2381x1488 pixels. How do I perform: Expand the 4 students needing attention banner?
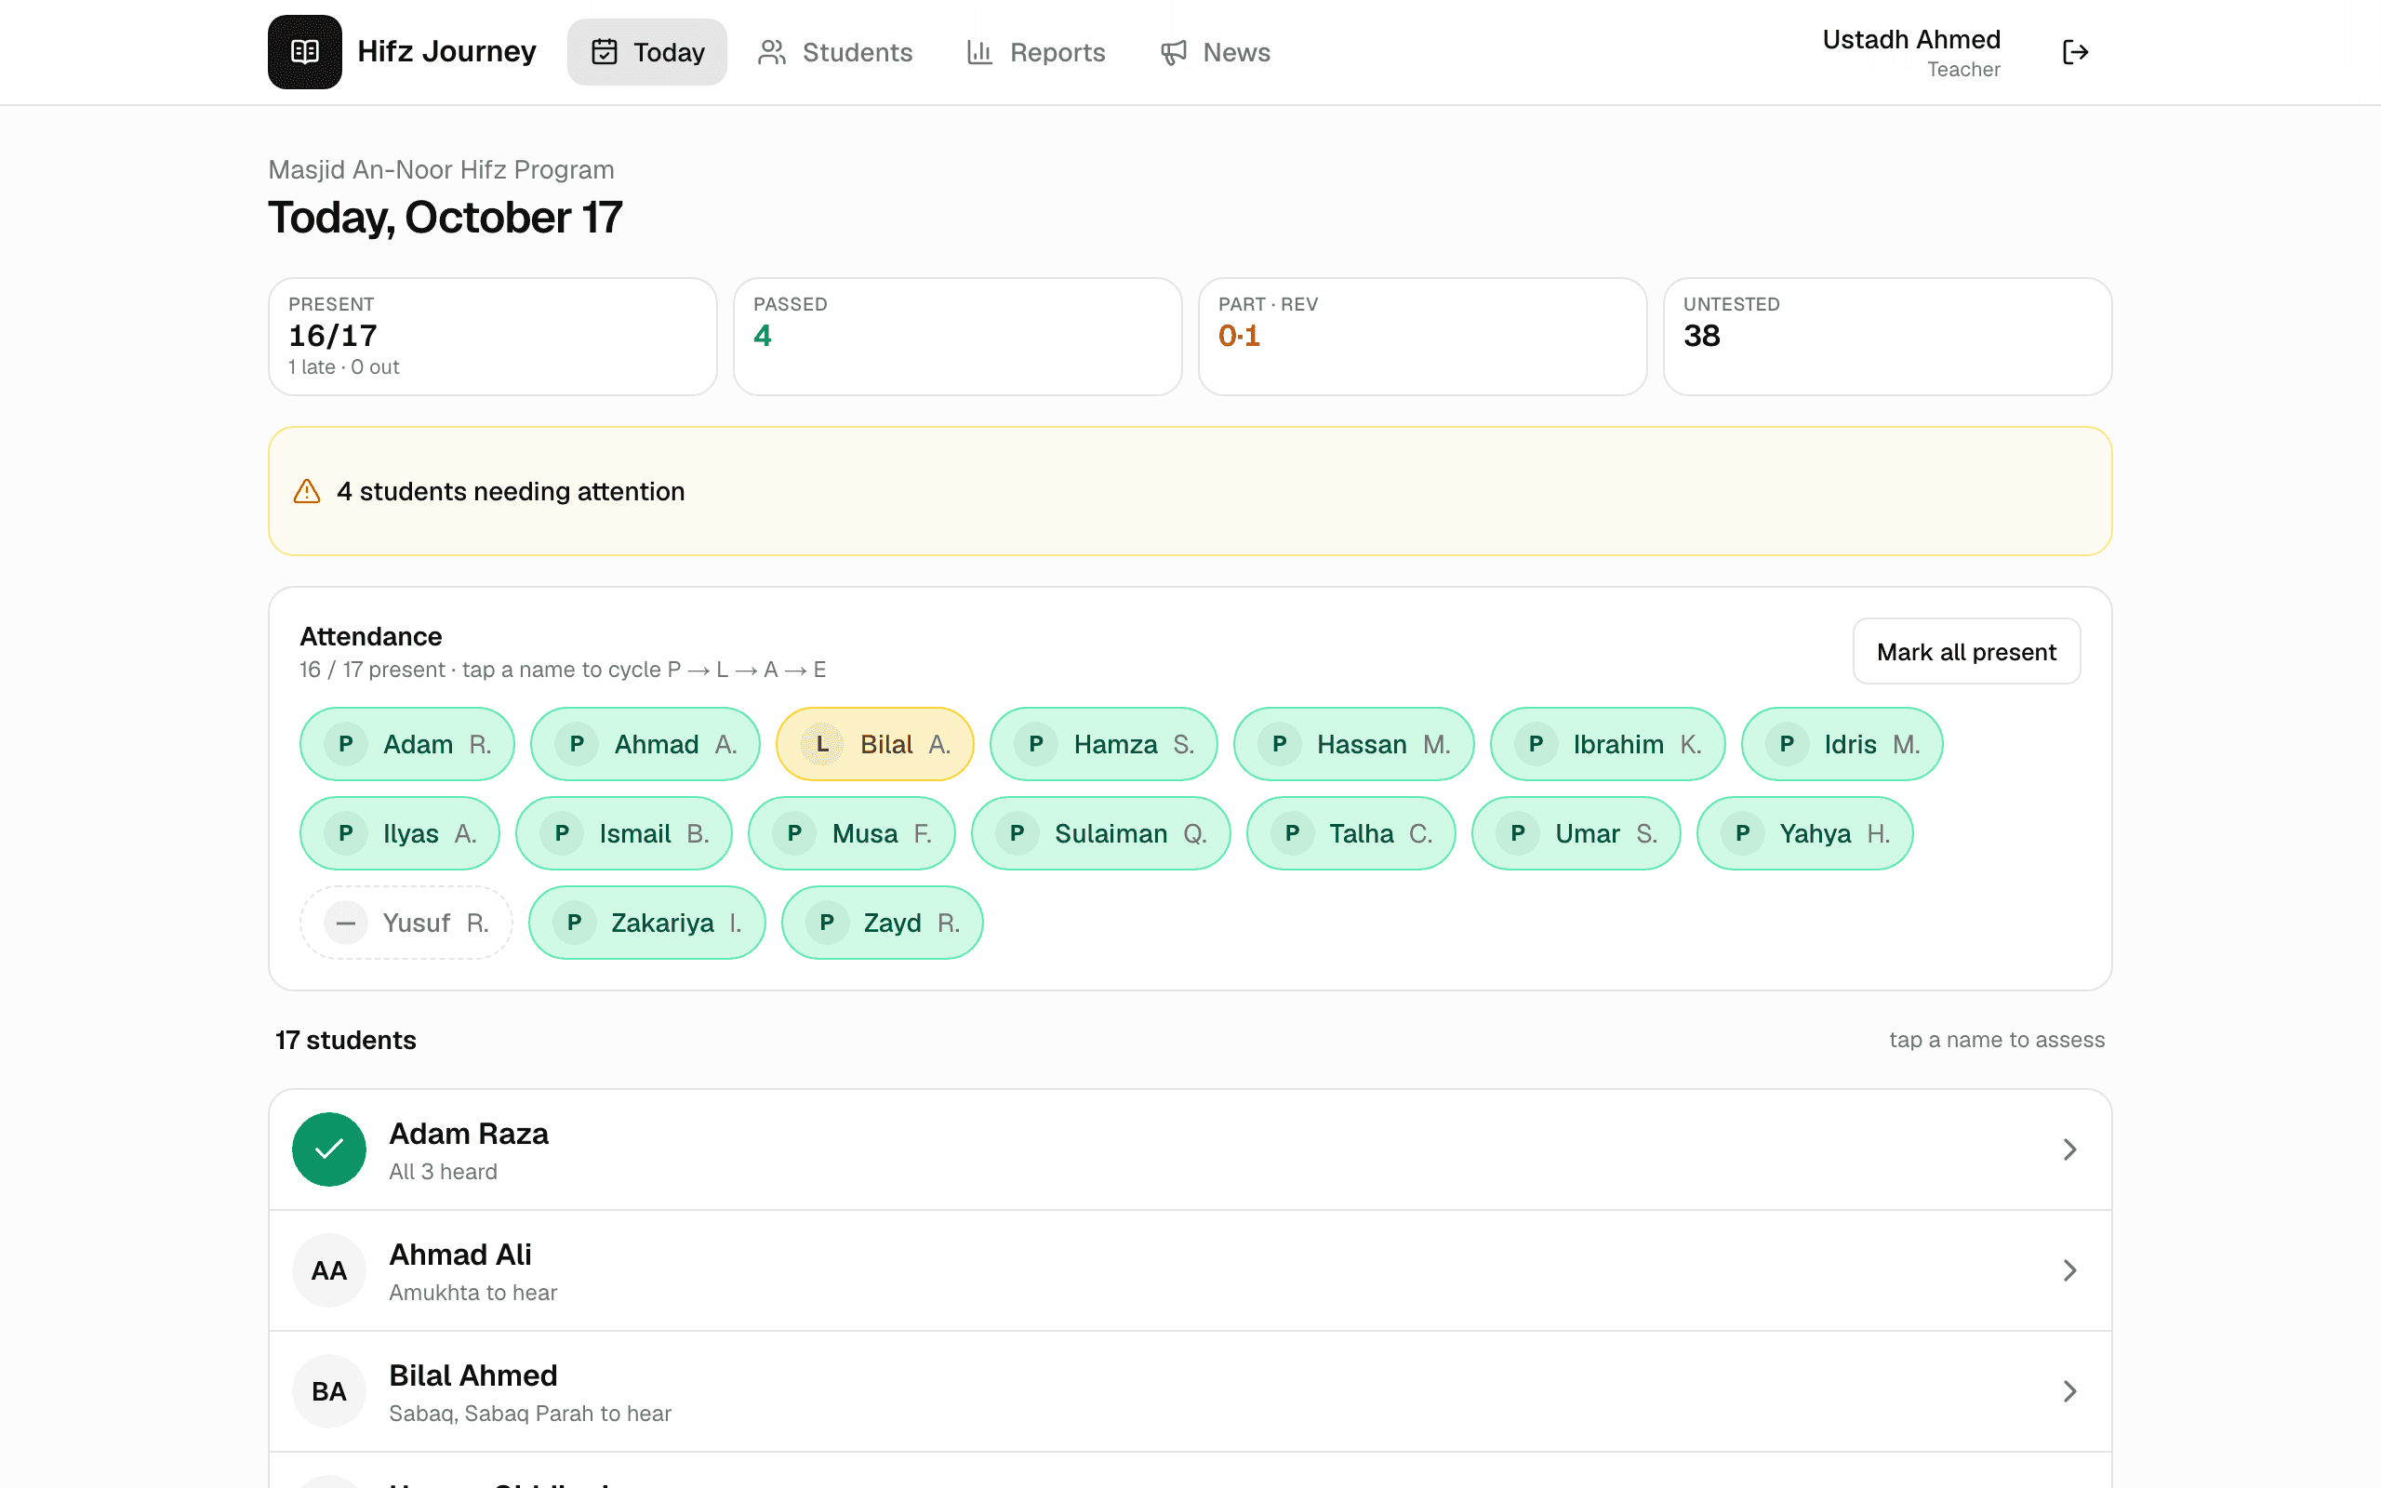click(1190, 491)
